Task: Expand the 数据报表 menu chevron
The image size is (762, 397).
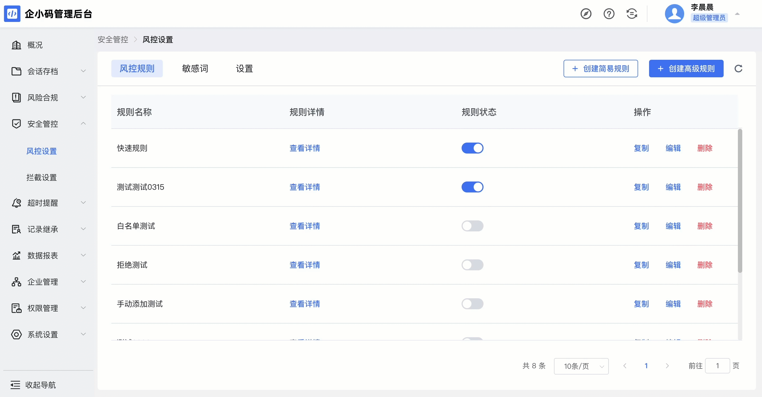Action: coord(83,255)
